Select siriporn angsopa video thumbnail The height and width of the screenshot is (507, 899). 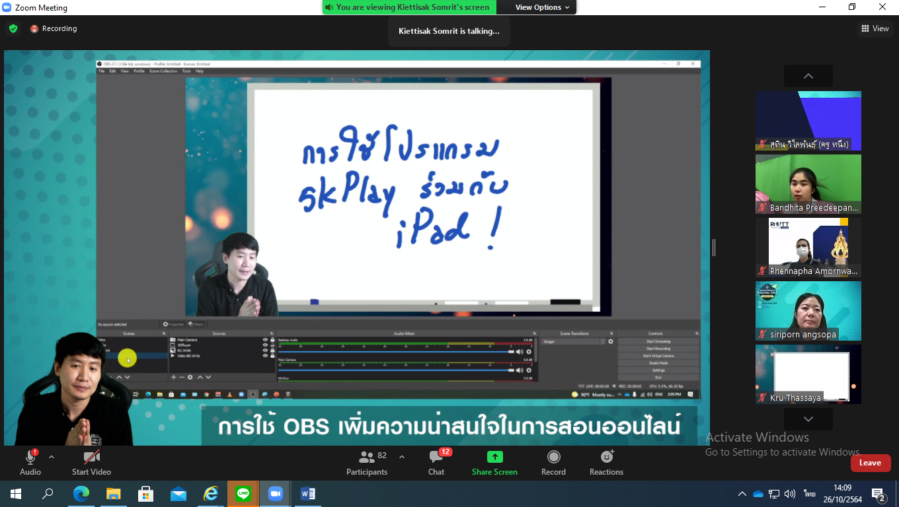coord(808,311)
